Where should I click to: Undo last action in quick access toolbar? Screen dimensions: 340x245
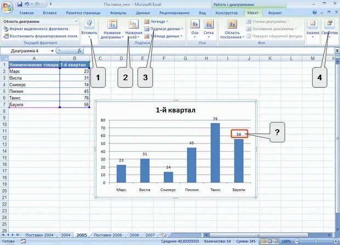(27, 4)
